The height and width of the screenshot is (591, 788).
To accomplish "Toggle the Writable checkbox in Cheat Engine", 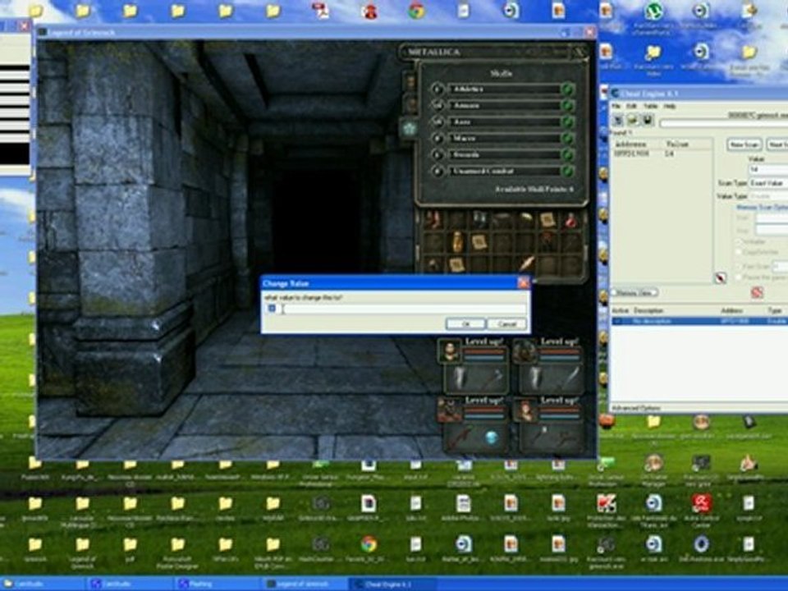I will pyautogui.click(x=740, y=241).
